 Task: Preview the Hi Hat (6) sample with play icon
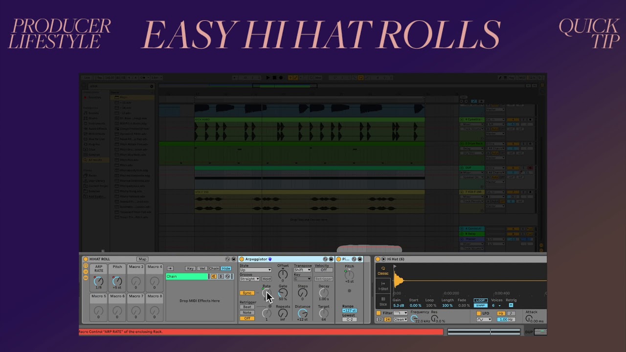point(383,259)
